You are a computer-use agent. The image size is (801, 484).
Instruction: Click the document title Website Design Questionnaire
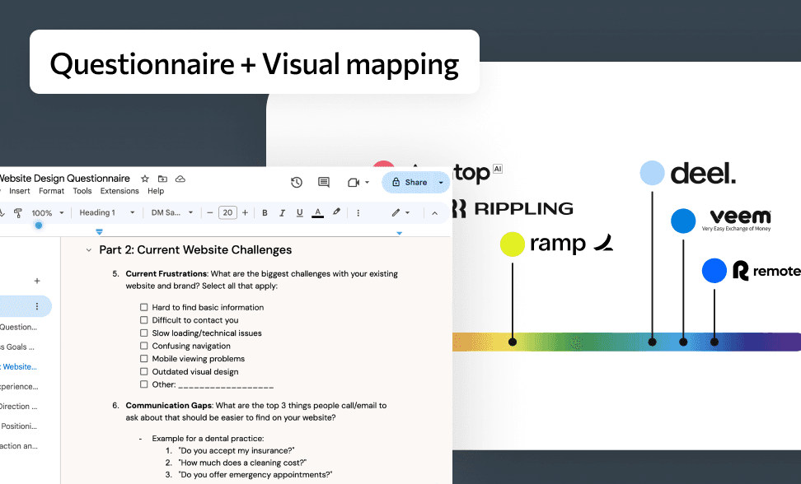pyautogui.click(x=64, y=179)
